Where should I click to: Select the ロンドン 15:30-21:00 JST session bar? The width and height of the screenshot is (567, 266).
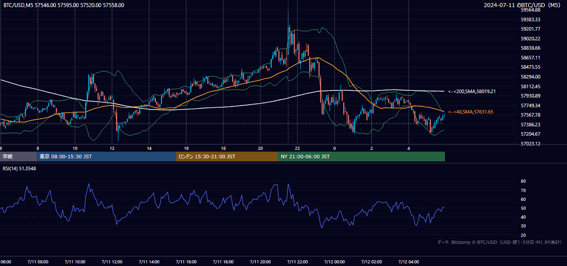[x=227, y=156]
